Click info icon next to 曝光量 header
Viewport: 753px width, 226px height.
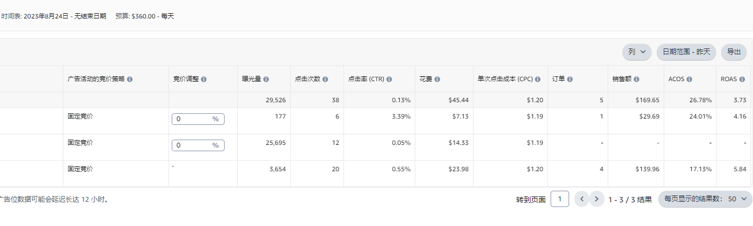point(266,79)
